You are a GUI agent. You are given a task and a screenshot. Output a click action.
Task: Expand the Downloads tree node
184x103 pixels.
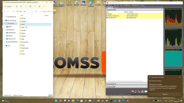point(5,23)
